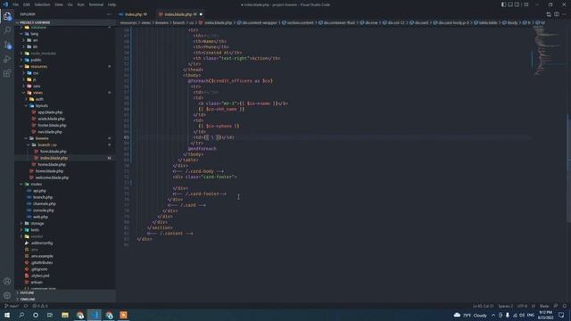Open welcome.blade.php in explorer

52,177
